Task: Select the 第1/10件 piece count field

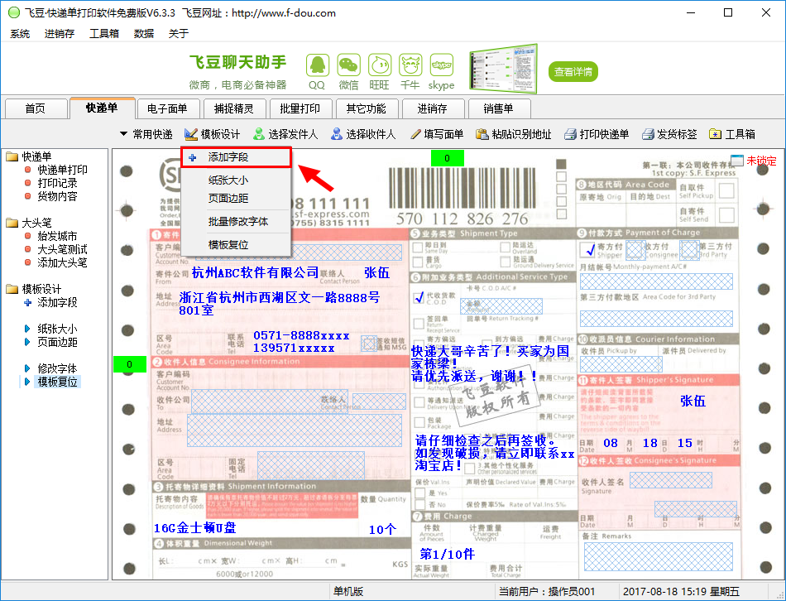Action: 447,554
